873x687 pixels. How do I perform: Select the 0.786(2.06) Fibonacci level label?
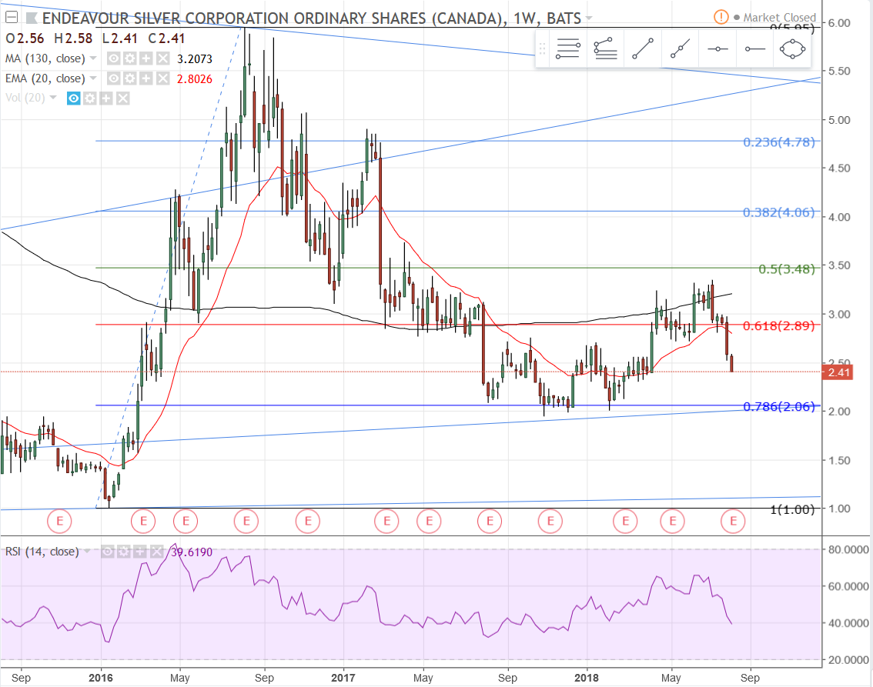coord(779,407)
